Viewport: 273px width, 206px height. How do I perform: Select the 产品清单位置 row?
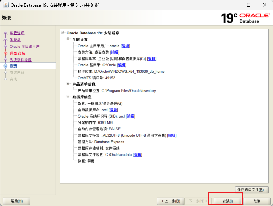click(x=117, y=91)
